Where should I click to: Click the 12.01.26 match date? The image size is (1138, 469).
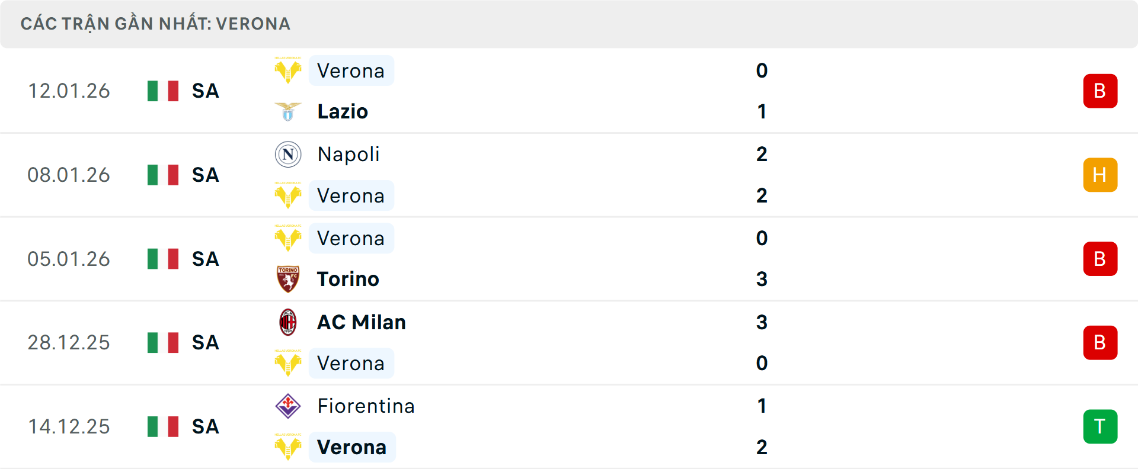[x=69, y=91]
